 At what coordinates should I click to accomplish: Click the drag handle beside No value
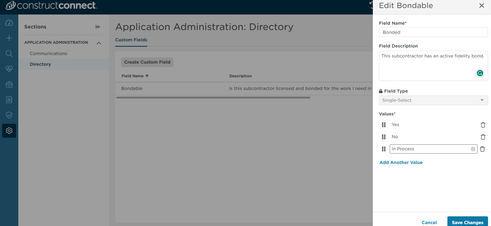click(x=384, y=137)
